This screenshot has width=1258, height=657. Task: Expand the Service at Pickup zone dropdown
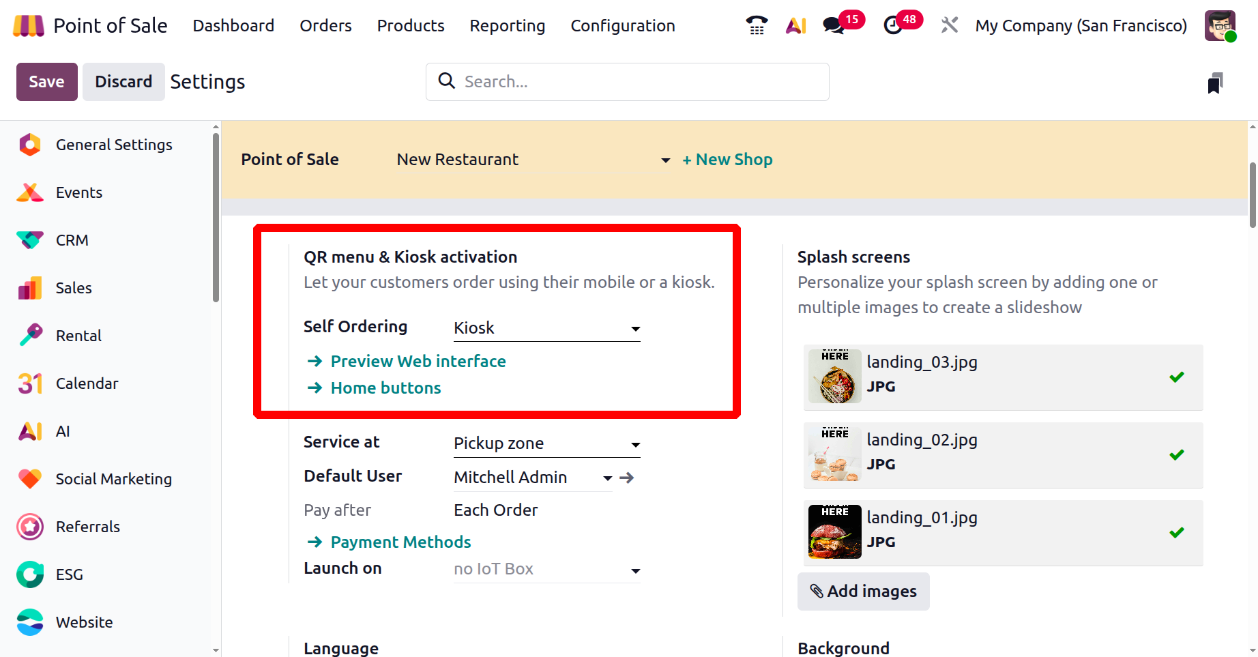click(546, 444)
